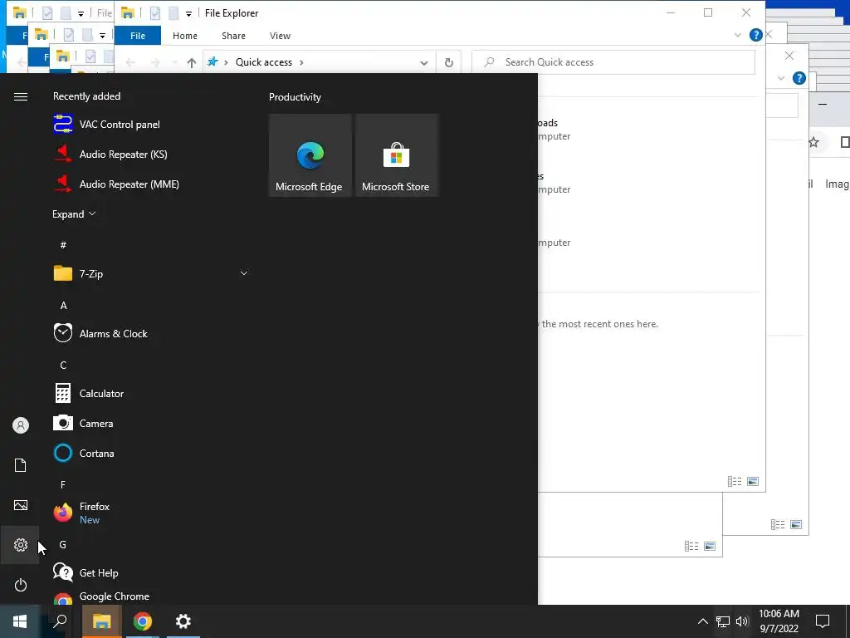Switch to File Explorer Share tab
The height and width of the screenshot is (638, 850).
tap(233, 36)
